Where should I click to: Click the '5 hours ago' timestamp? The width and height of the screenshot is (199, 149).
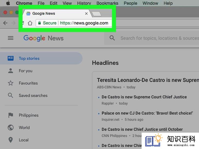pos(134,120)
